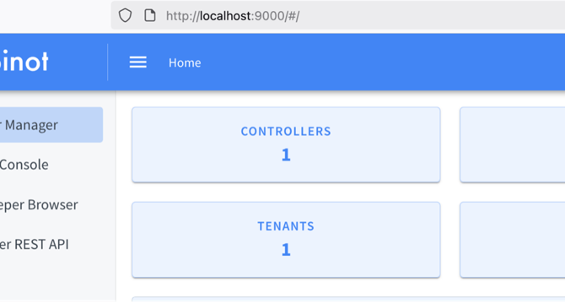565x304 pixels.
Task: Toggle the hamburger sidebar menu icon
Action: 138,62
